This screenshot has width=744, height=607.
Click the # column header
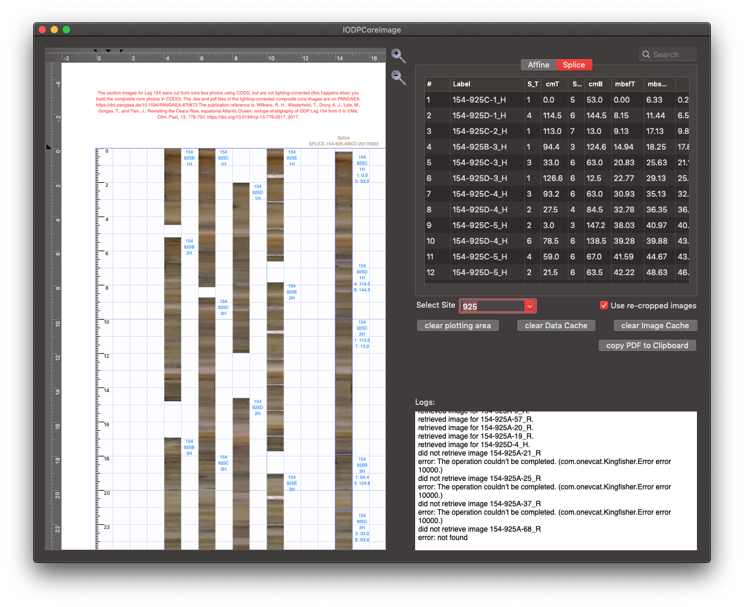tap(437, 84)
